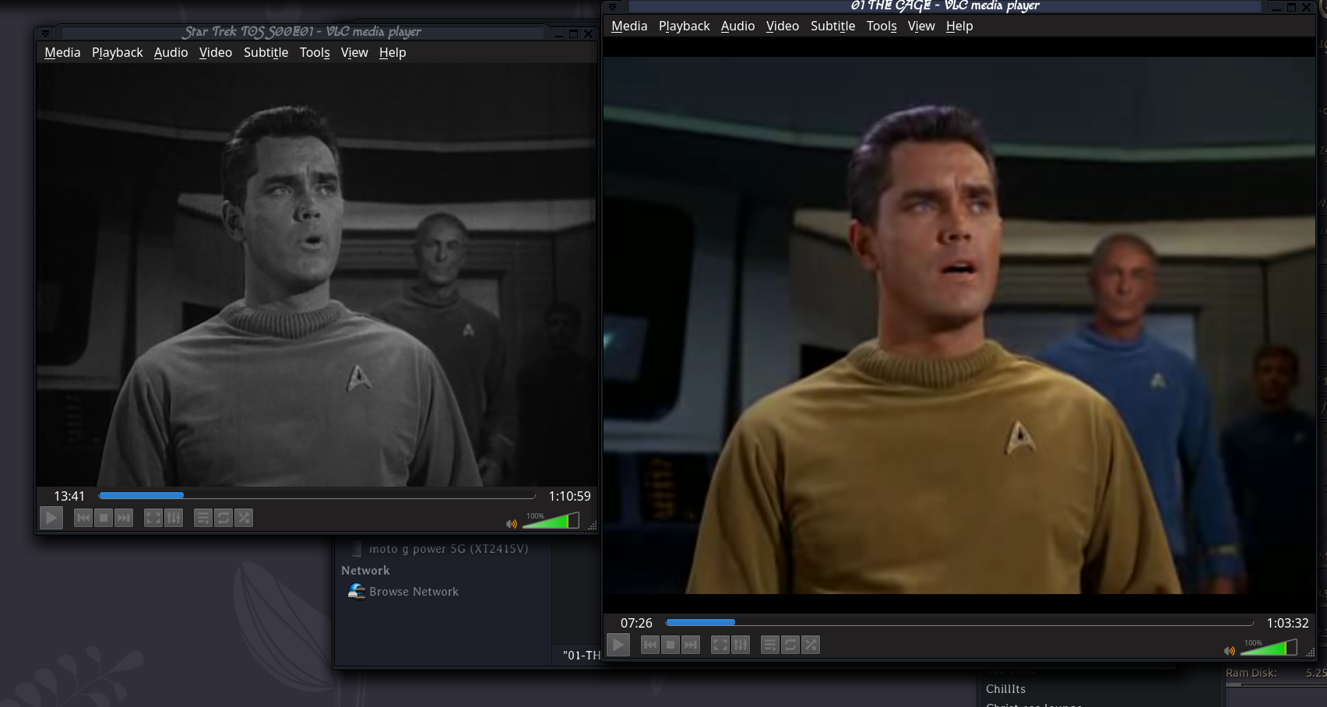Viewport: 1327px width, 707px height.
Task: Go to previous media in Star Trek TOS window
Action: (x=83, y=518)
